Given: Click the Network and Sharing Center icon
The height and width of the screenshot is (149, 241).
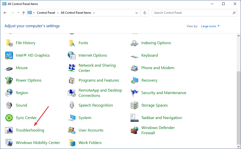Looking at the screenshot, I should point(72,68).
